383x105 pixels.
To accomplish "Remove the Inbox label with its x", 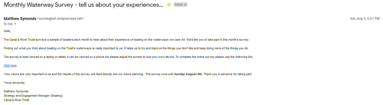I will [x=185, y=5].
